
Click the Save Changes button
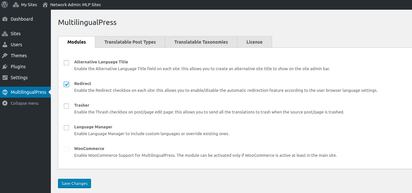coord(74,183)
